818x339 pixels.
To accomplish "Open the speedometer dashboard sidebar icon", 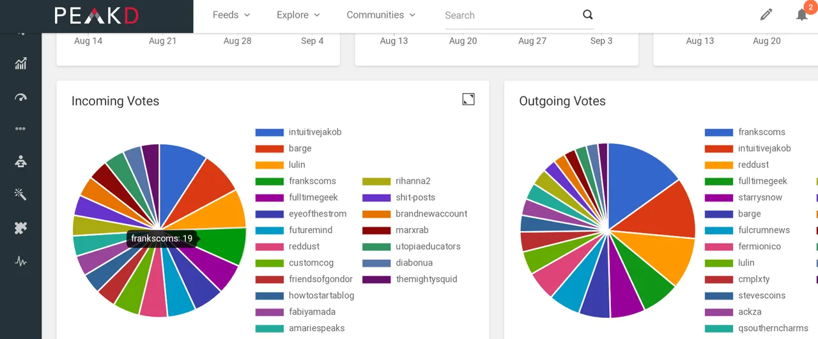I will click(20, 97).
